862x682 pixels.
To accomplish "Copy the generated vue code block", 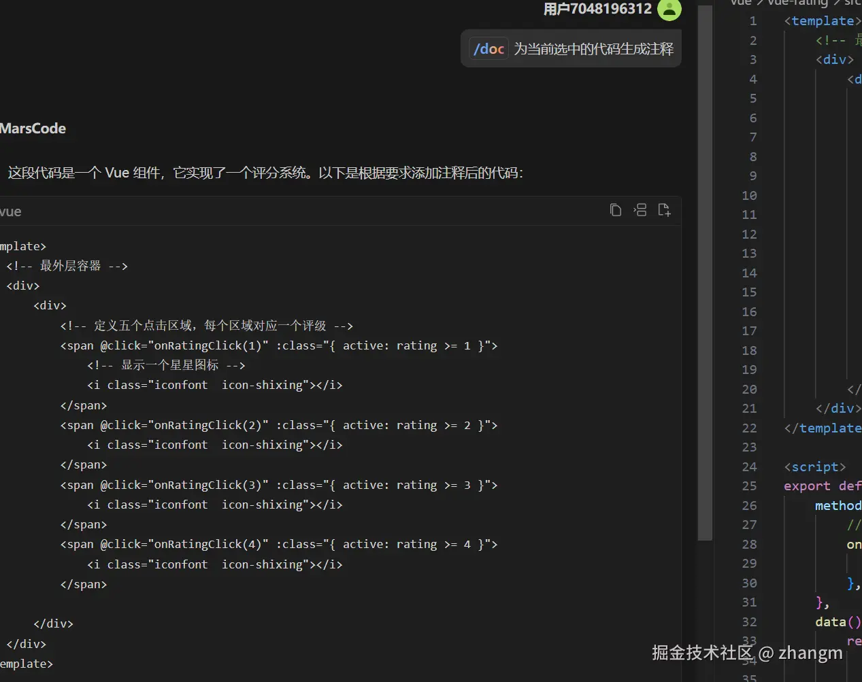I will click(x=616, y=210).
